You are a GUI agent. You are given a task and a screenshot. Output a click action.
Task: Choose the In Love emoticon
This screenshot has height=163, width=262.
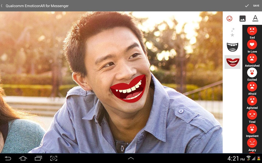(x=252, y=44)
